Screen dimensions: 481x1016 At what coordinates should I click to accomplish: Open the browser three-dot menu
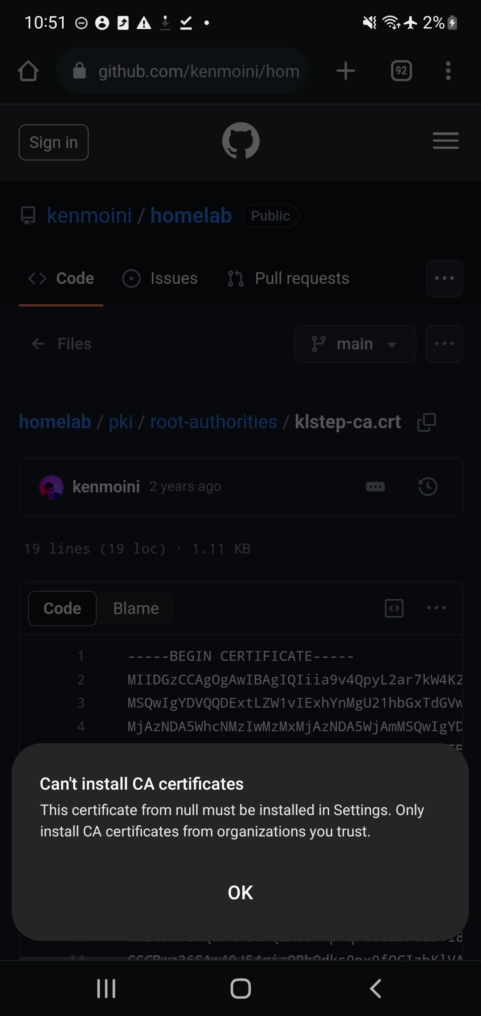(448, 71)
